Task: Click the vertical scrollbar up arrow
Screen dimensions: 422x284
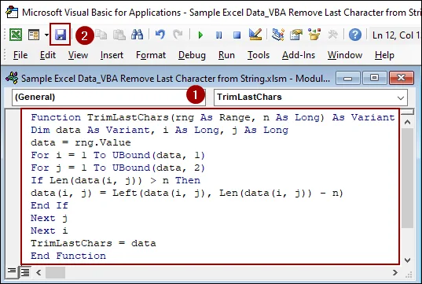Action: point(407,122)
